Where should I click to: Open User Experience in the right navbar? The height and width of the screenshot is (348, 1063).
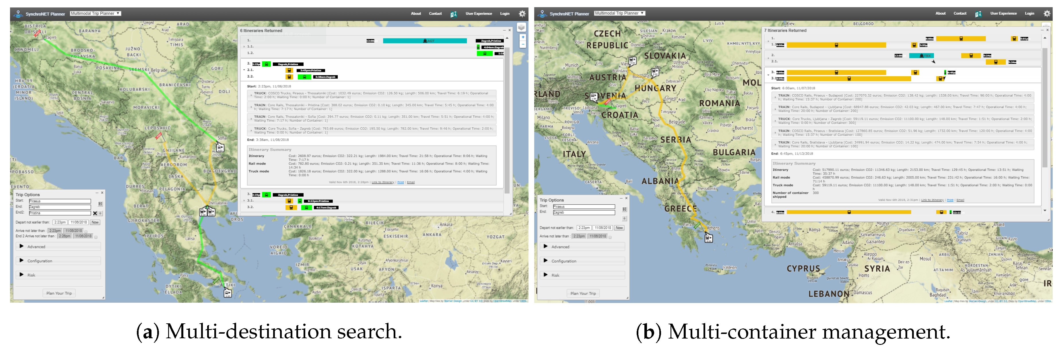point(1003,13)
